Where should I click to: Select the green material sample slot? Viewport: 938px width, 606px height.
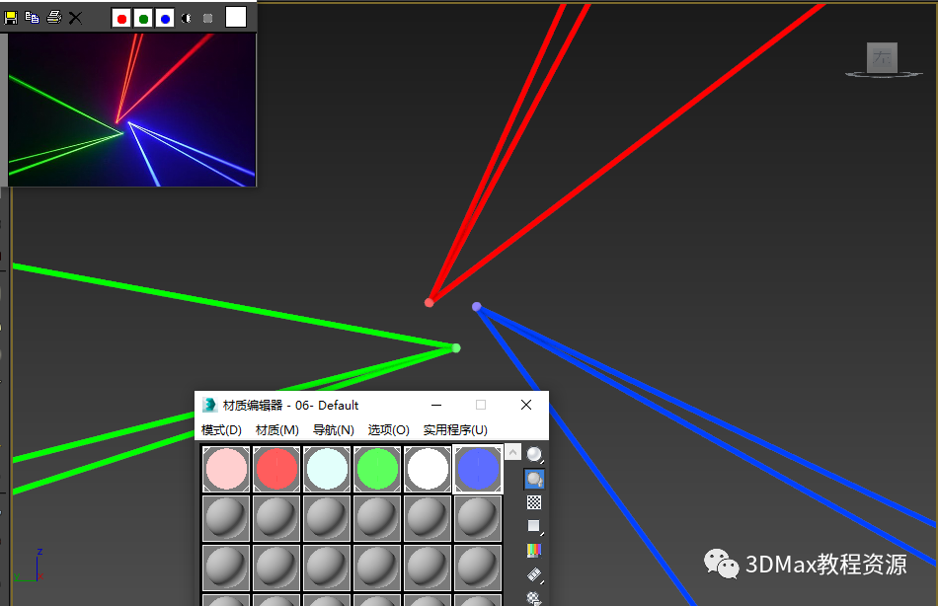(377, 469)
